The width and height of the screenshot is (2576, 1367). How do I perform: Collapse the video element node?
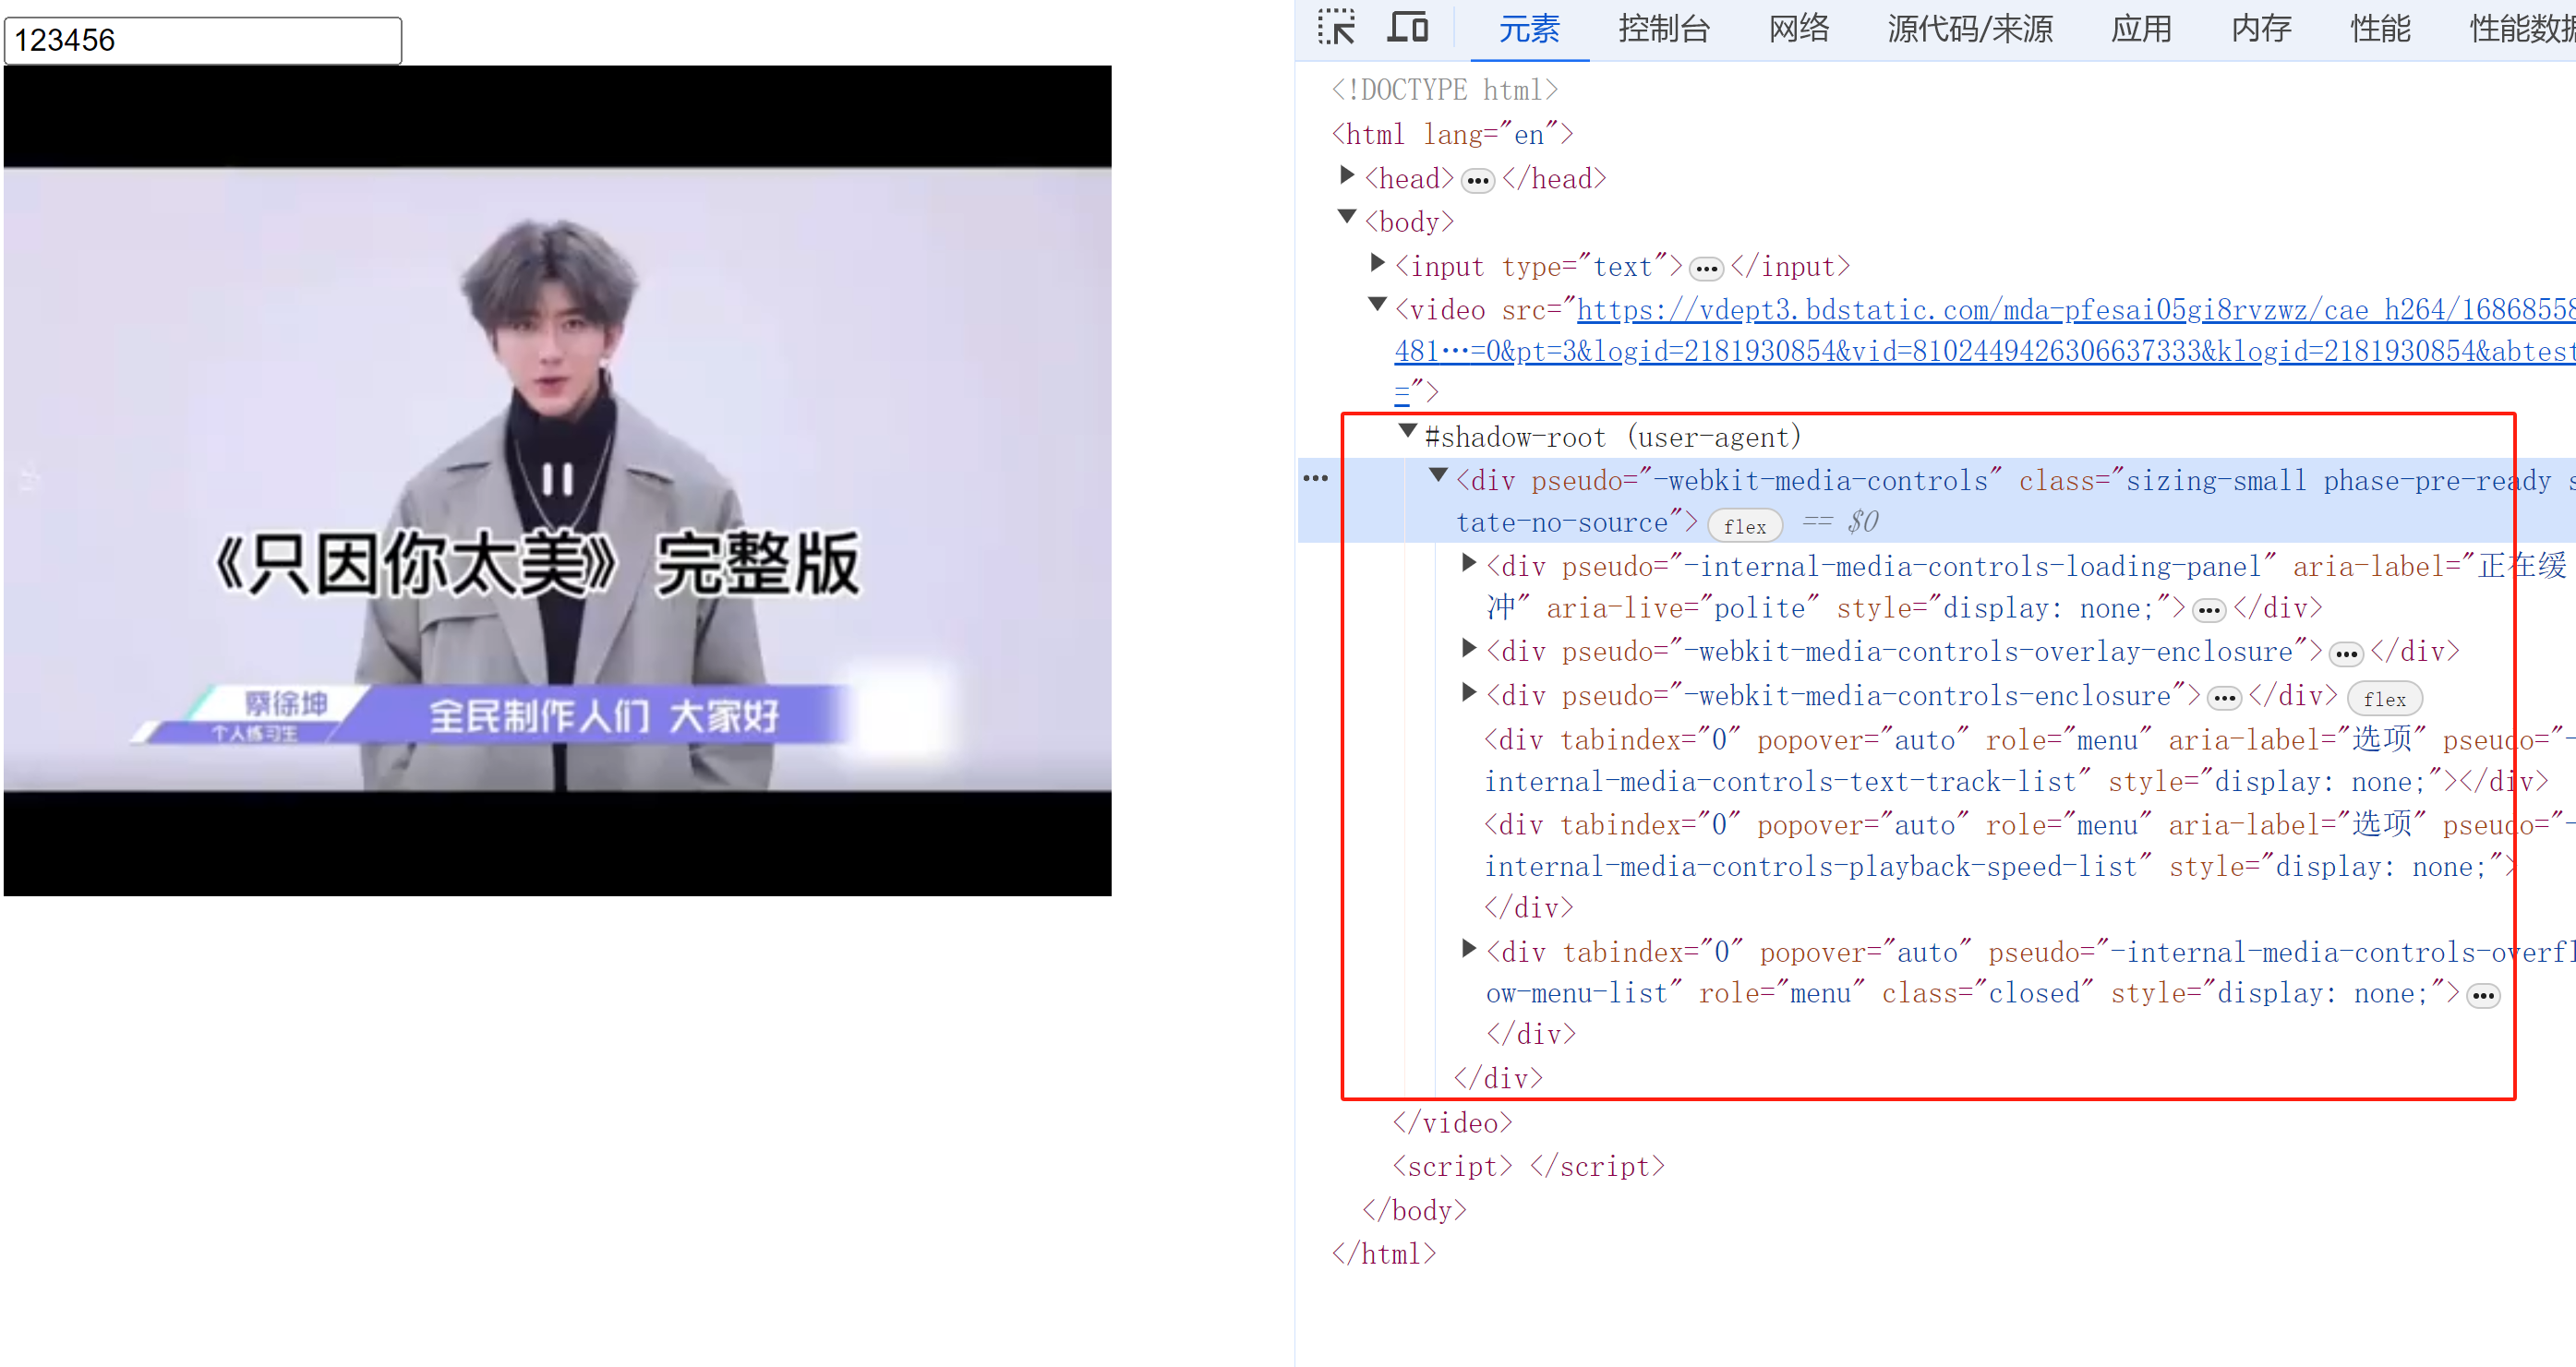point(1377,304)
